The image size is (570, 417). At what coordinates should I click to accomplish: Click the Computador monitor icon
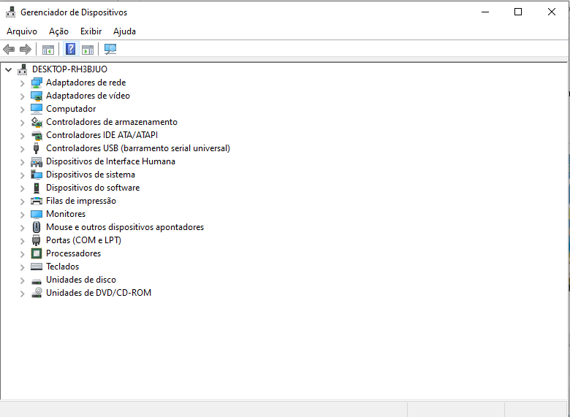[37, 109]
